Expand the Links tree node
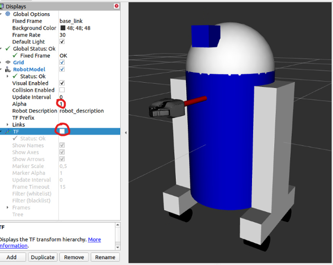 point(7,125)
